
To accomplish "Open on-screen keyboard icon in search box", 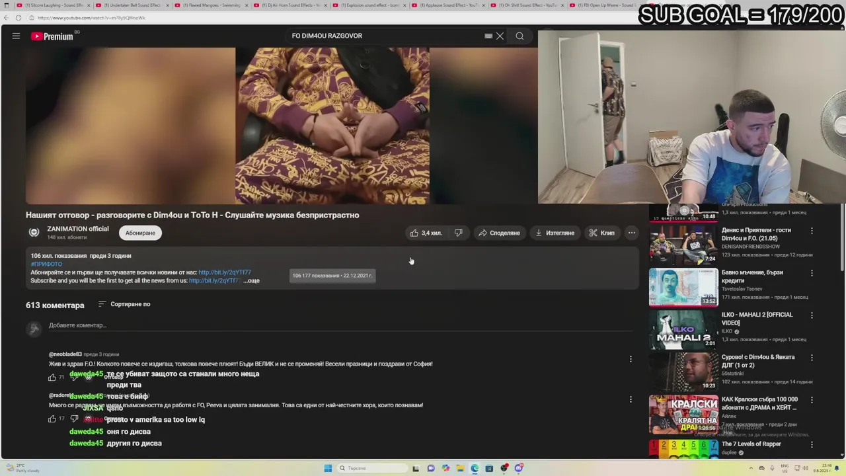I will click(x=488, y=36).
